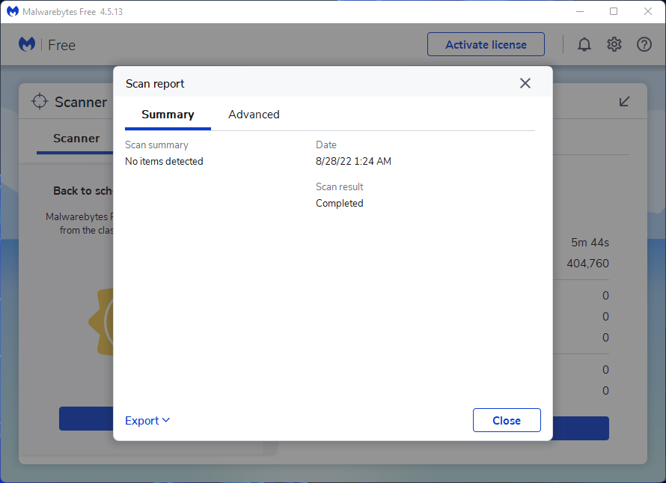Image resolution: width=666 pixels, height=483 pixels.
Task: Click the scan duration '5m 44s'
Action: pyautogui.click(x=590, y=243)
